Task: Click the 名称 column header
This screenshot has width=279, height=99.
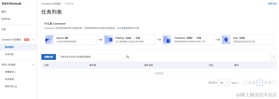Action: click(47, 65)
